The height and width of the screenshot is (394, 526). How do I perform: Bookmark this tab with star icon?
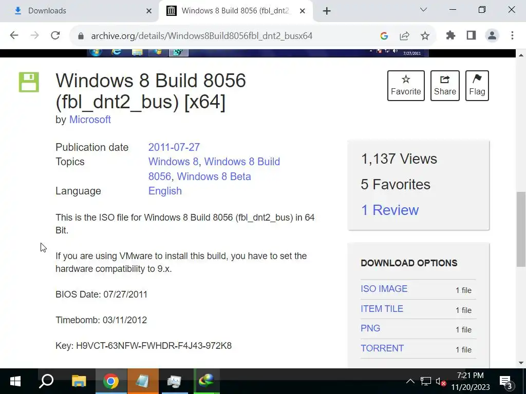click(425, 36)
